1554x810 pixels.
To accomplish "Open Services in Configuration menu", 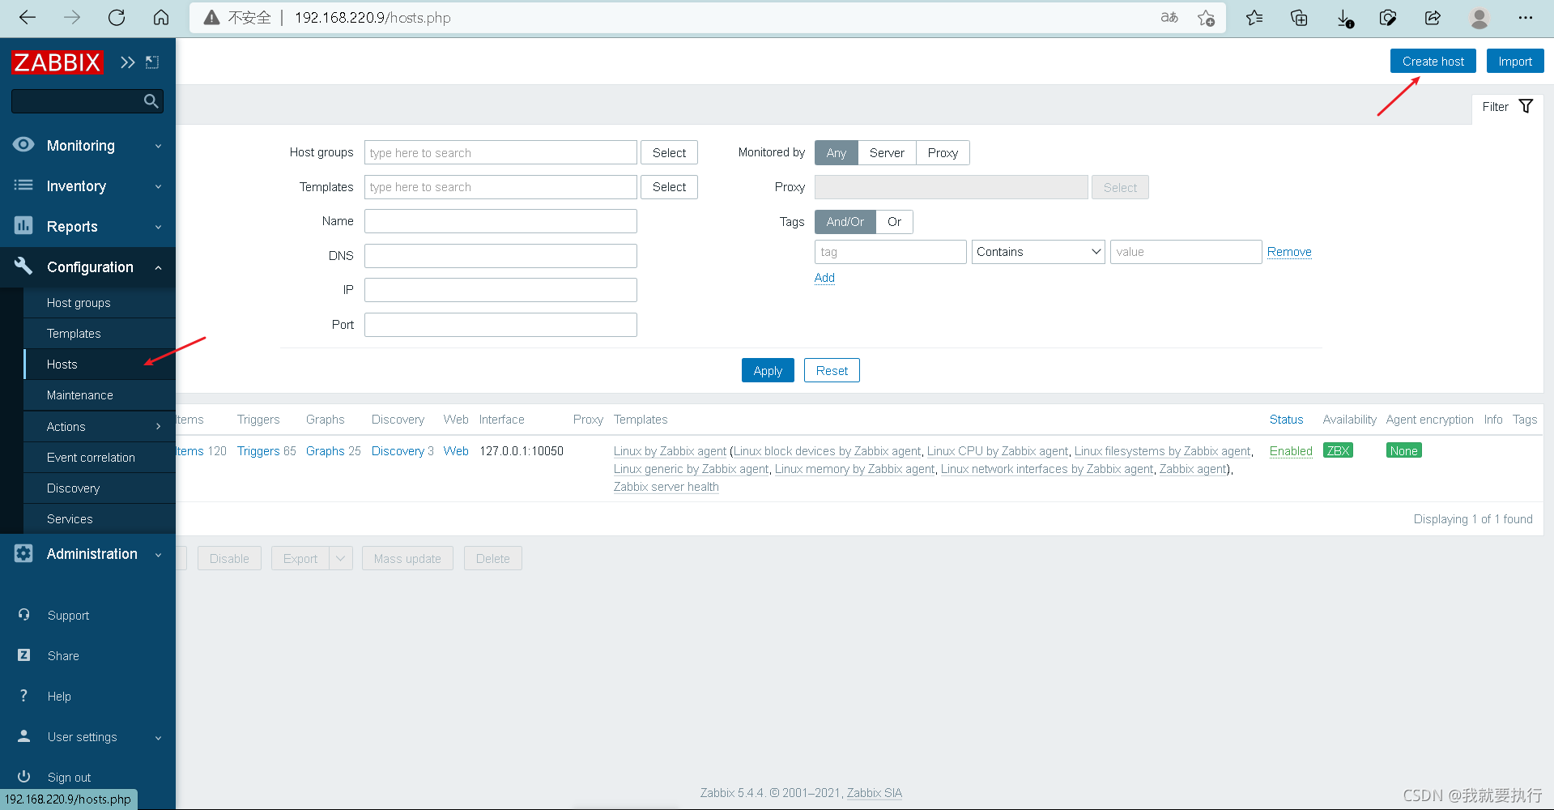I will pyautogui.click(x=70, y=519).
